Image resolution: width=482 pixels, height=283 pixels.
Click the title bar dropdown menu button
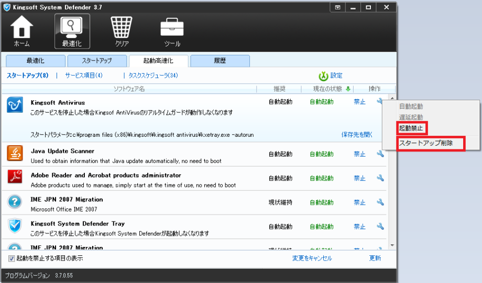pos(338,7)
